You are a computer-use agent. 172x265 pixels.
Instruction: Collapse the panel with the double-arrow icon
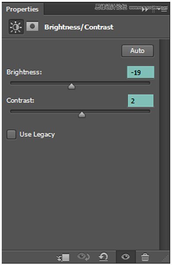pyautogui.click(x=145, y=10)
